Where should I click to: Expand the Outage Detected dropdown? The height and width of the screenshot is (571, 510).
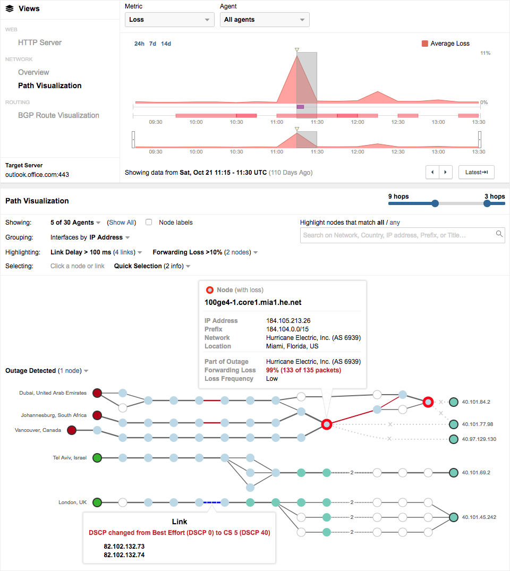tap(86, 371)
